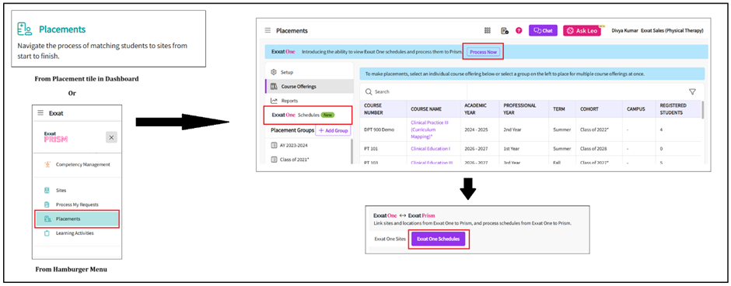Open the Chat button
Viewport: 731px width, 286px height.
pos(543,31)
